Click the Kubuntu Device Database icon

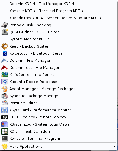pyautogui.click(x=5, y=82)
